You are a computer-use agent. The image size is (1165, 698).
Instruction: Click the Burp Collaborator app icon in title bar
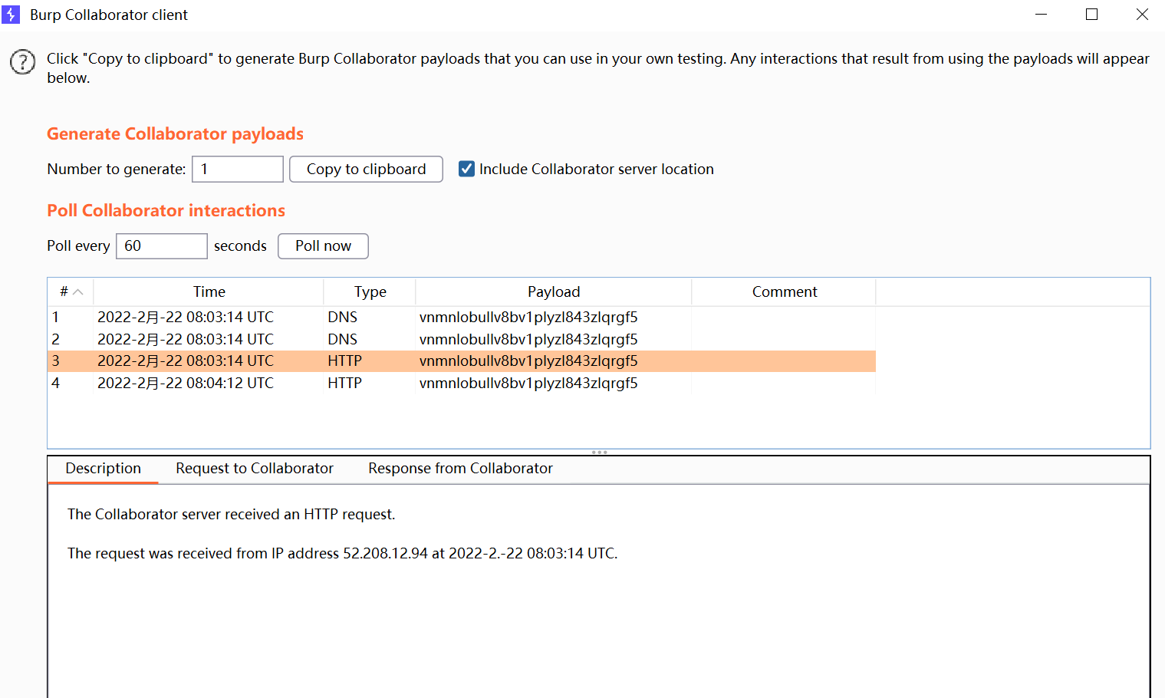pyautogui.click(x=11, y=15)
